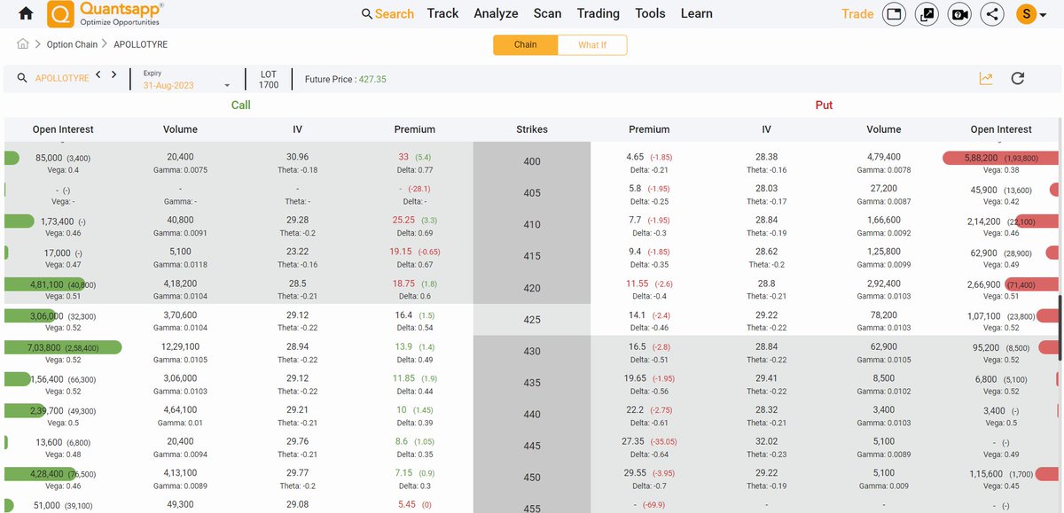
Task: Click put IV 32.02
Action: pyautogui.click(x=766, y=441)
